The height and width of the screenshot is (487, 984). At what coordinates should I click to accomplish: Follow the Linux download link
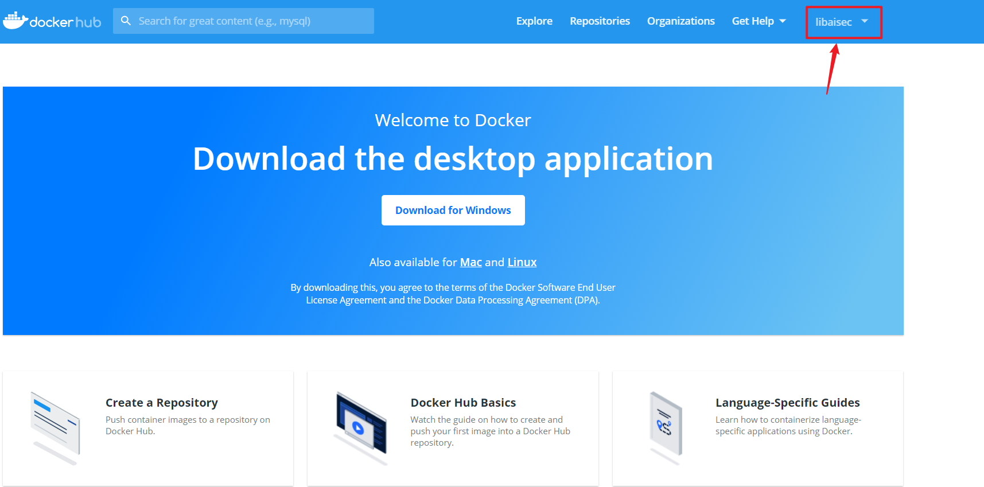522,262
